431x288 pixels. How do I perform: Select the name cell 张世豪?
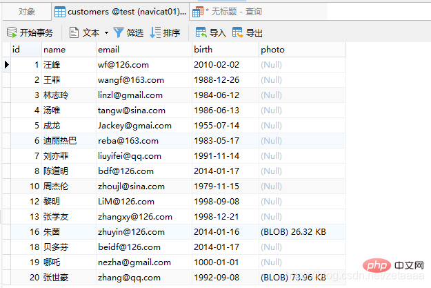click(69, 278)
